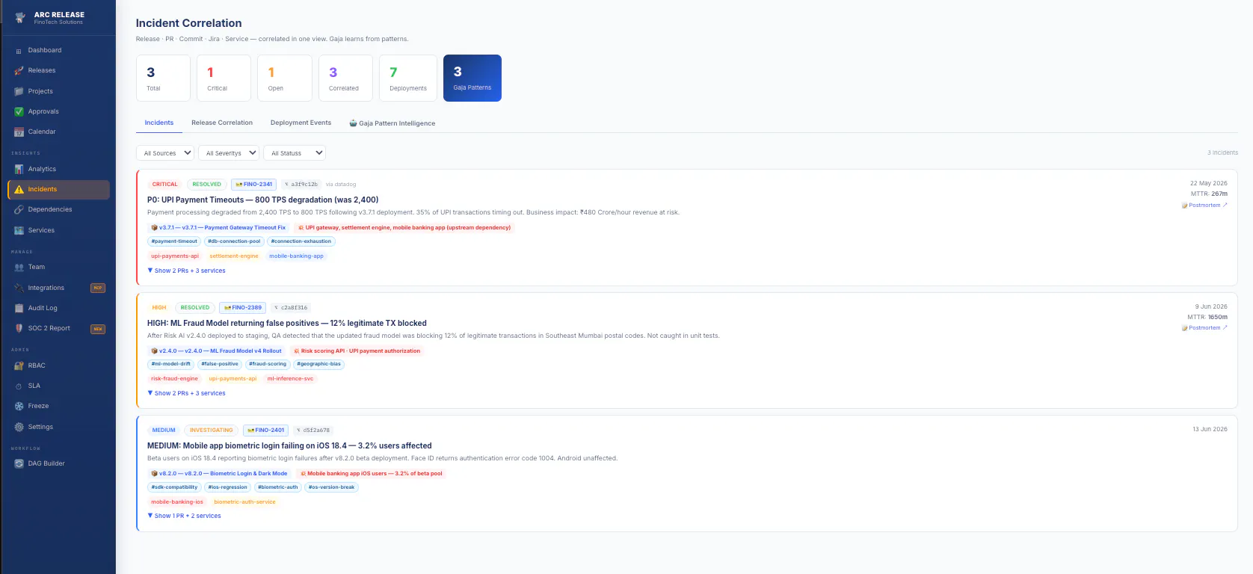Click the INVESTIGATING status badge
The height and width of the screenshot is (574, 1253).
click(x=212, y=430)
